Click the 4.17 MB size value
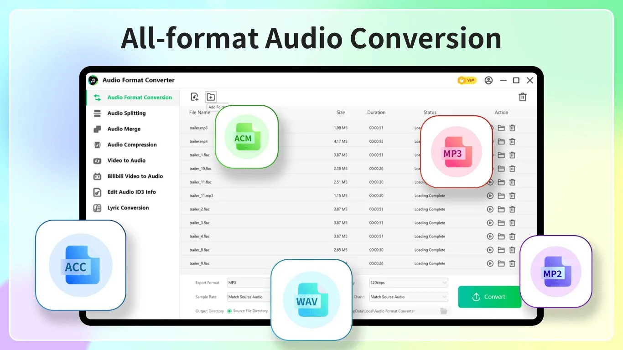The height and width of the screenshot is (350, 623). [x=341, y=142]
